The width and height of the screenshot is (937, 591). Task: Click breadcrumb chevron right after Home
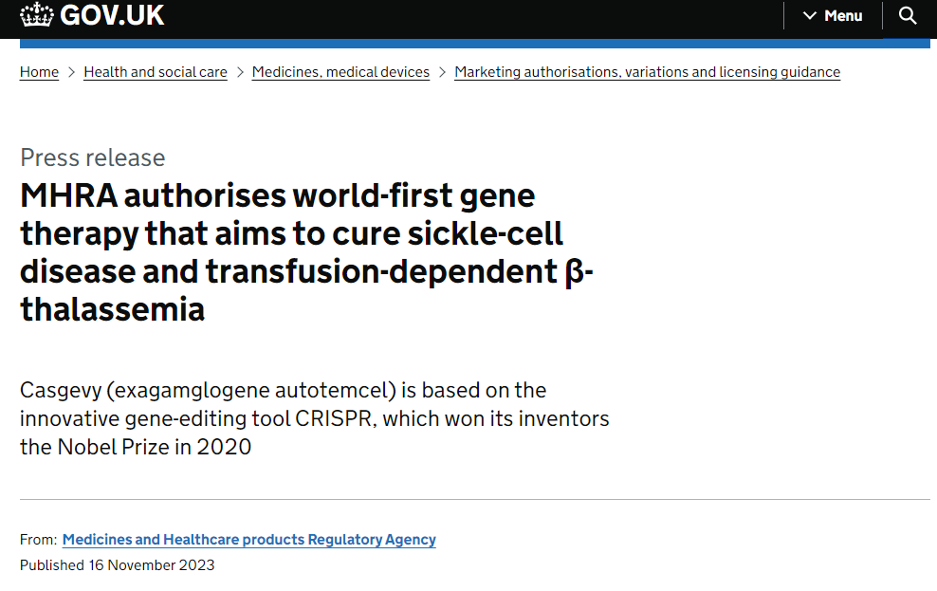[x=71, y=72]
